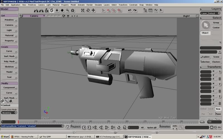Click the scale 's' transform icon

point(220,72)
